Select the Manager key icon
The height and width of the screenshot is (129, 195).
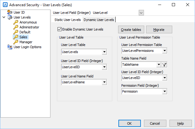click(x=16, y=42)
